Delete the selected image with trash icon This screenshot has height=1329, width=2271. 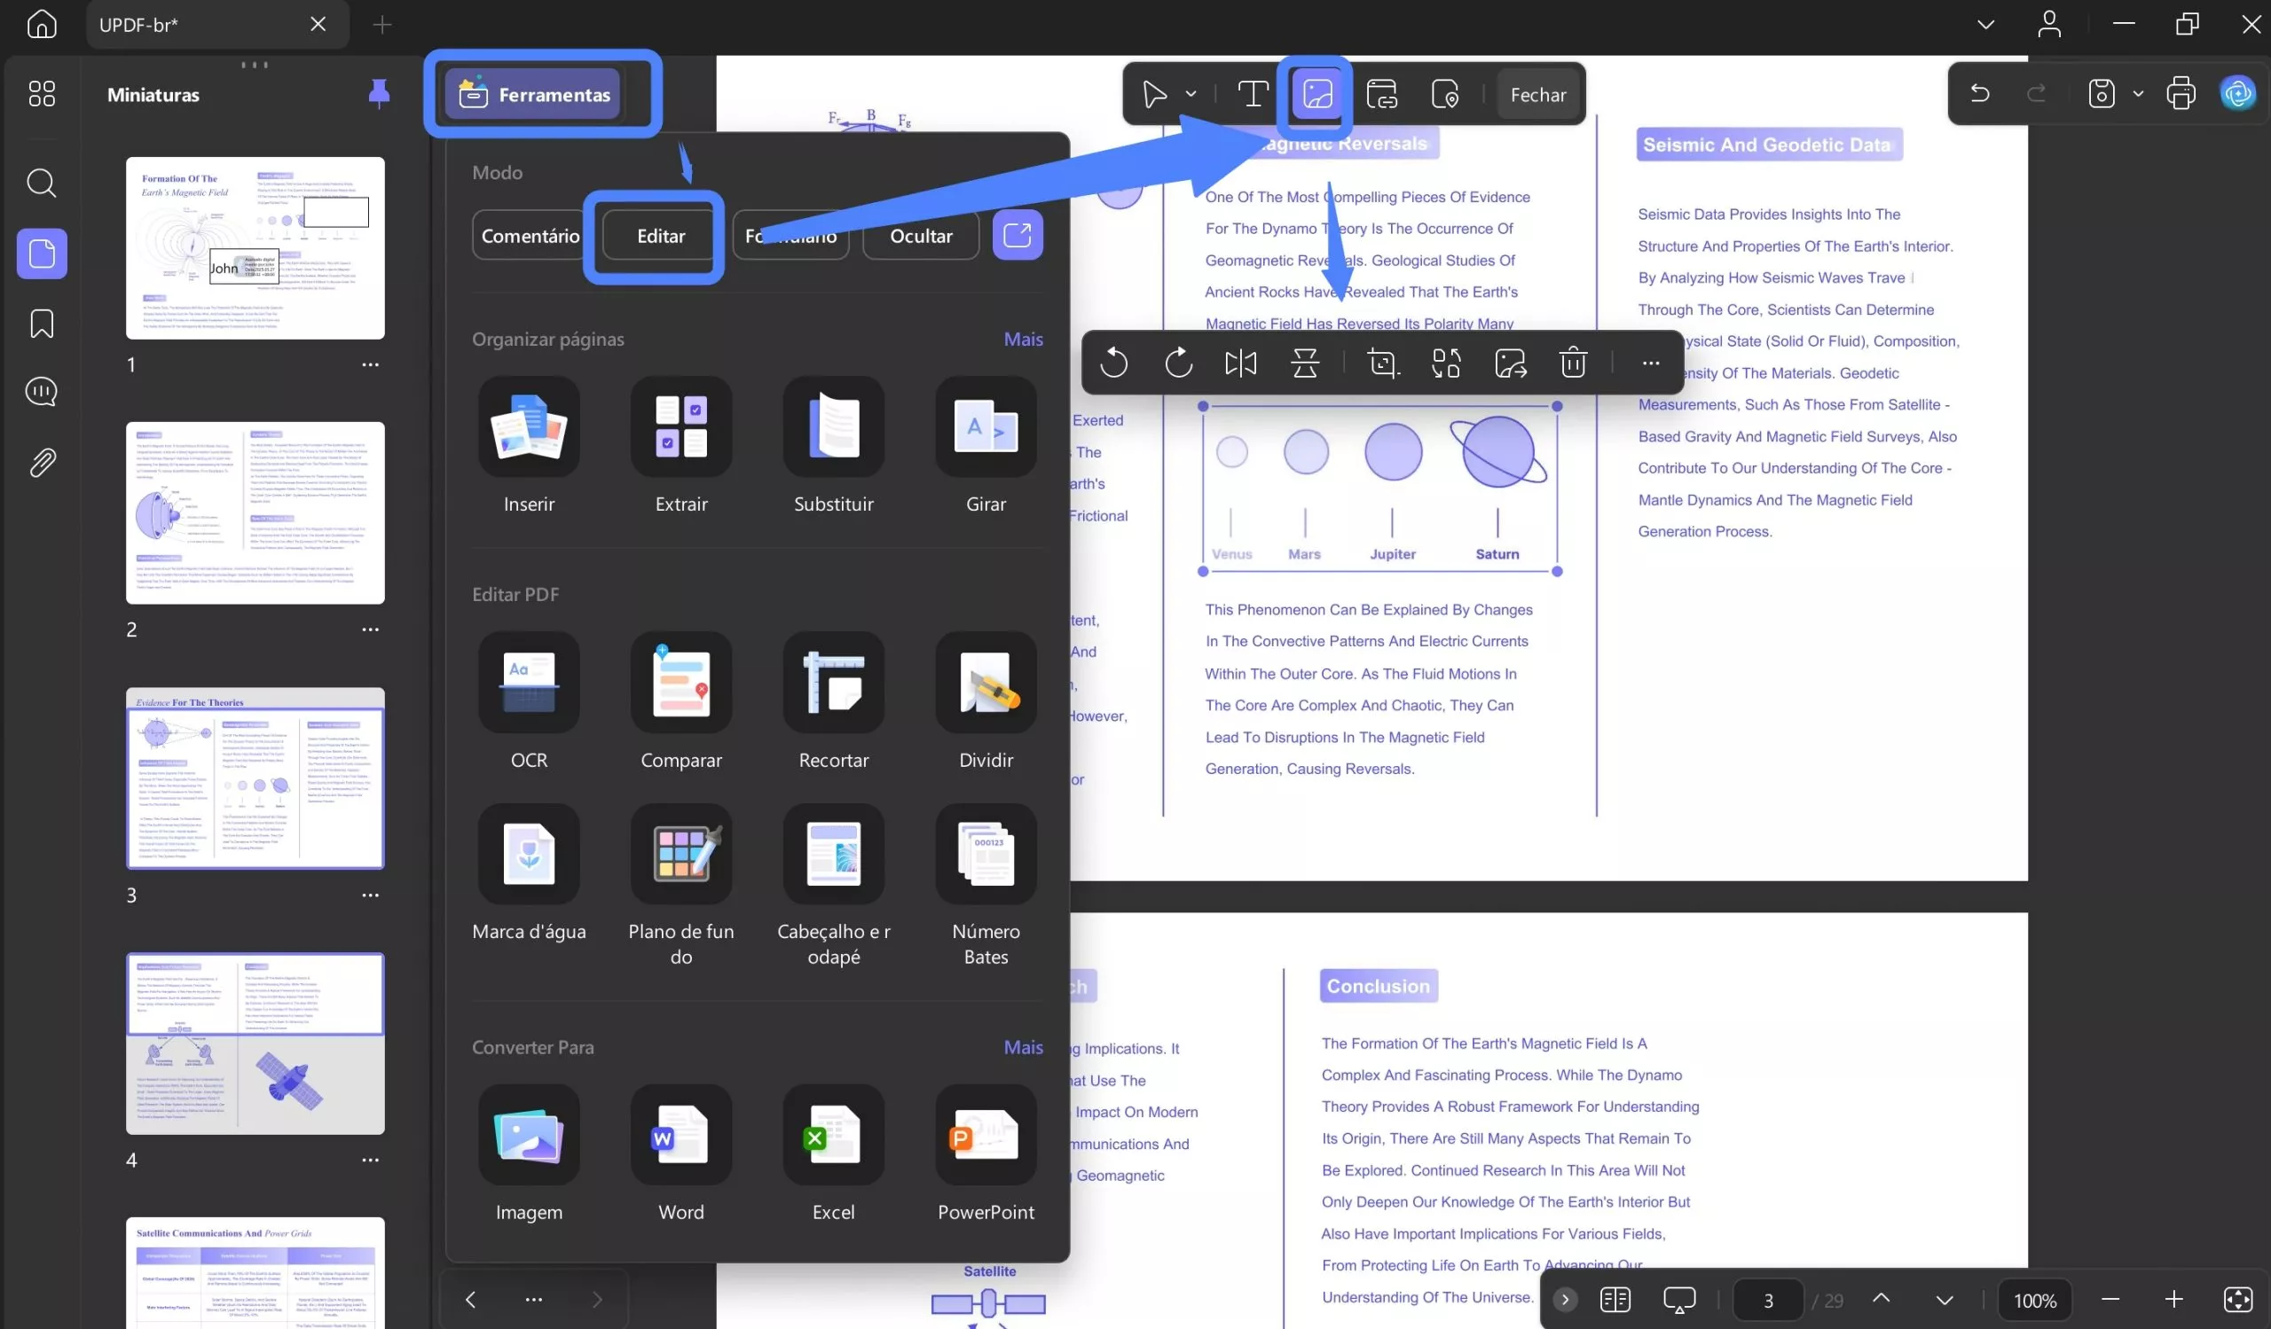click(1573, 363)
